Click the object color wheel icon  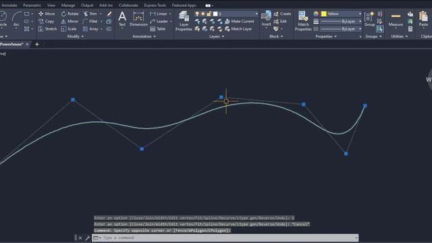[x=316, y=13]
